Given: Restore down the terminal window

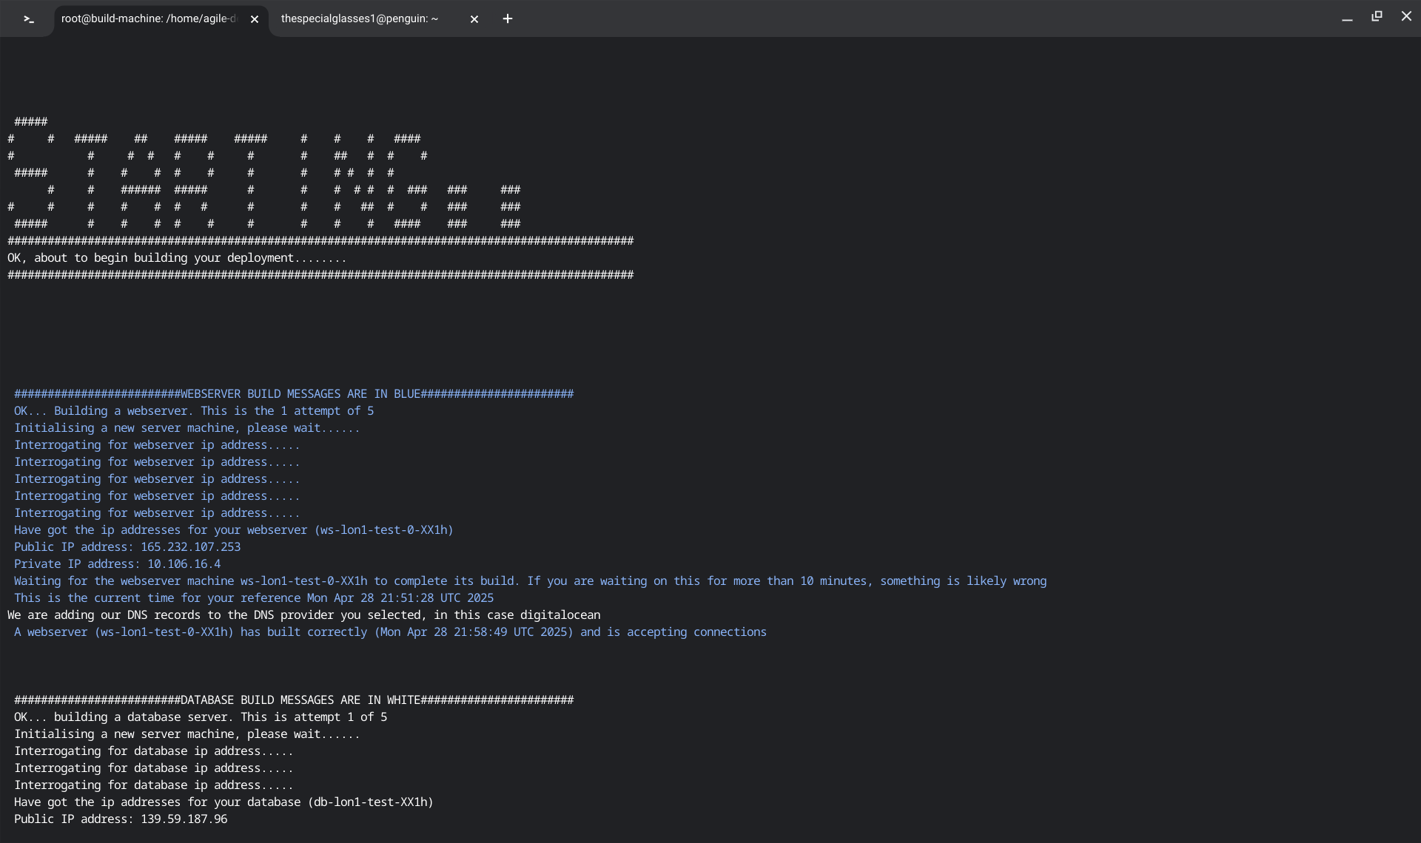Looking at the screenshot, I should 1377,16.
